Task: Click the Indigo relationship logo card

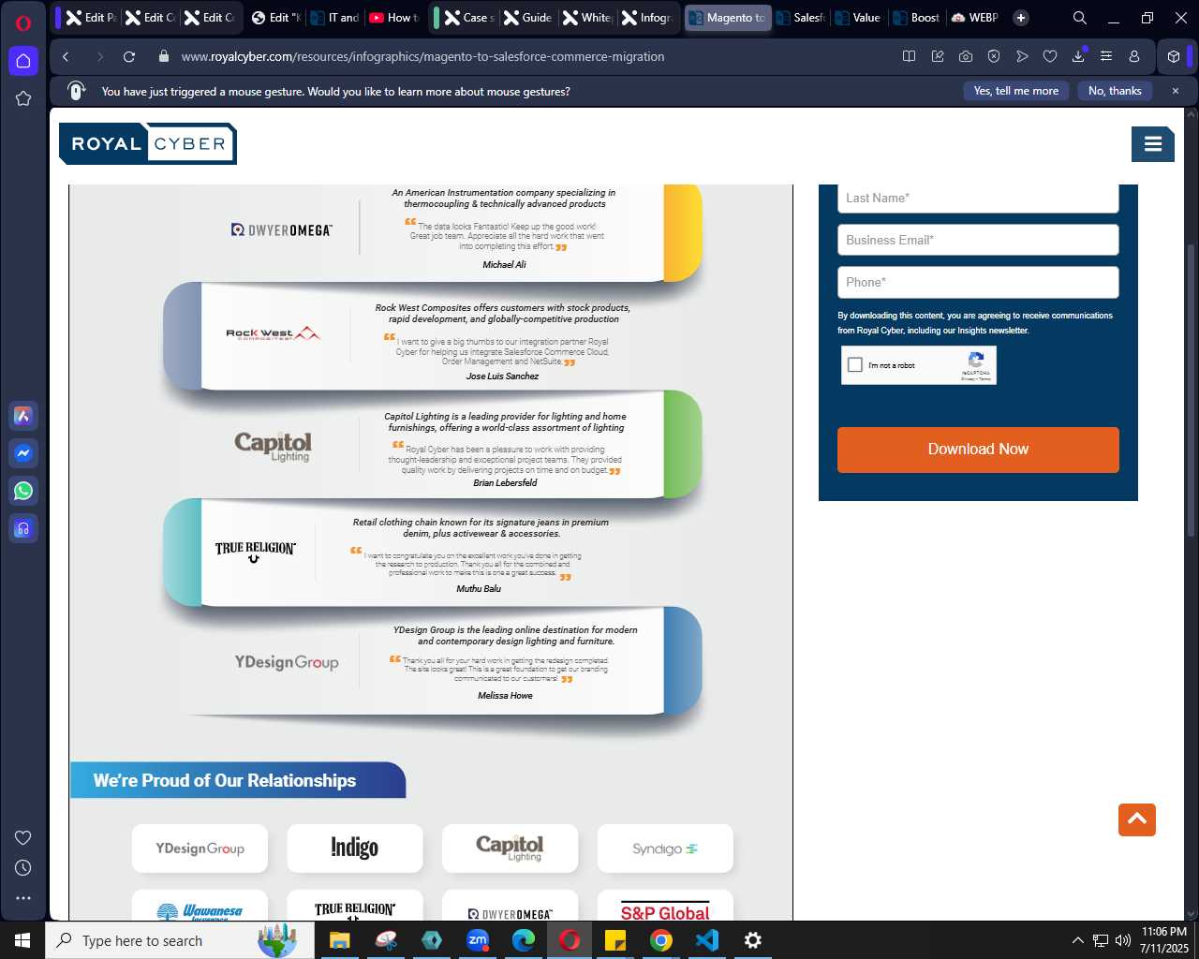Action: click(355, 848)
